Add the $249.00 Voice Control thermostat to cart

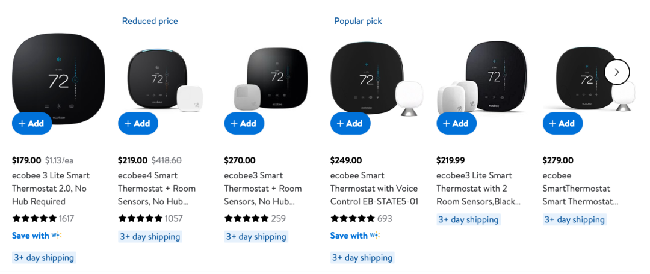click(350, 123)
